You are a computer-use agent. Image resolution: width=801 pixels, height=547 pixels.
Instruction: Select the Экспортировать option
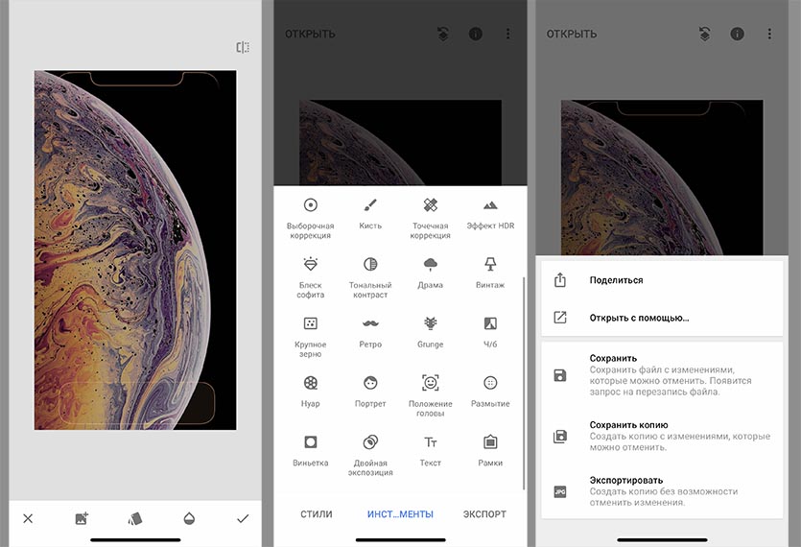coord(662,490)
